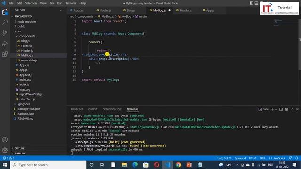Image resolution: width=301 pixels, height=169 pixels.
Task: Open the Run menu
Action: [60, 3]
